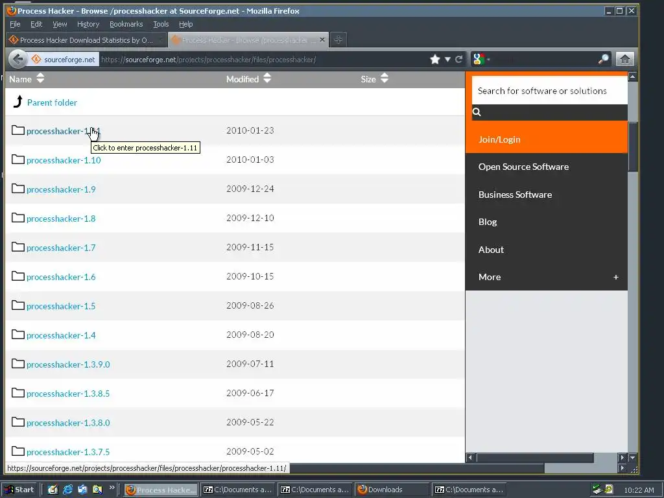Click the folder icon beside processhacker-1.3.8.0
664x498 pixels.
coord(18,422)
